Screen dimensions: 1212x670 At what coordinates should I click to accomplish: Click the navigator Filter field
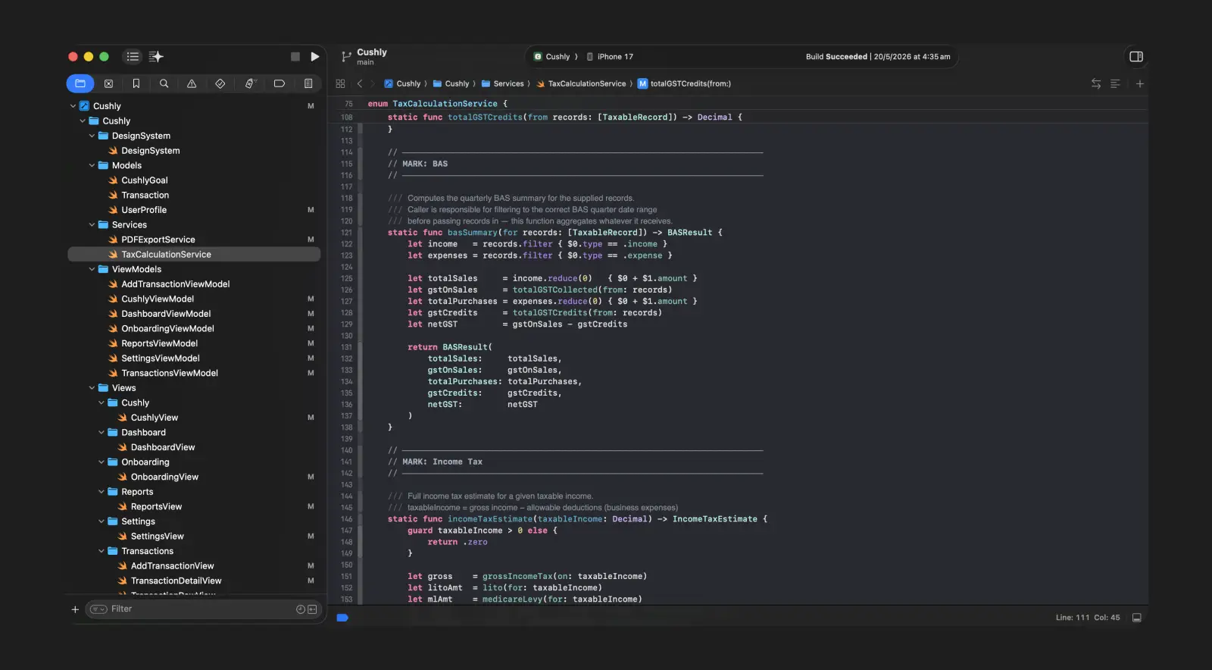(x=203, y=609)
